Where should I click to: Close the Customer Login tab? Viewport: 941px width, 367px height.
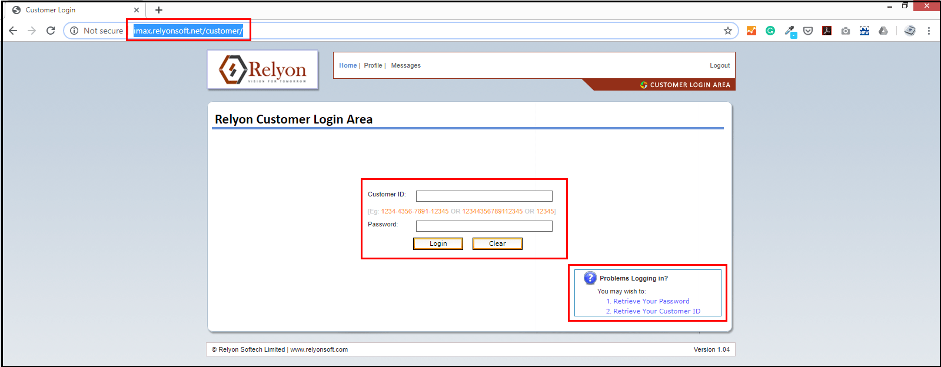137,10
